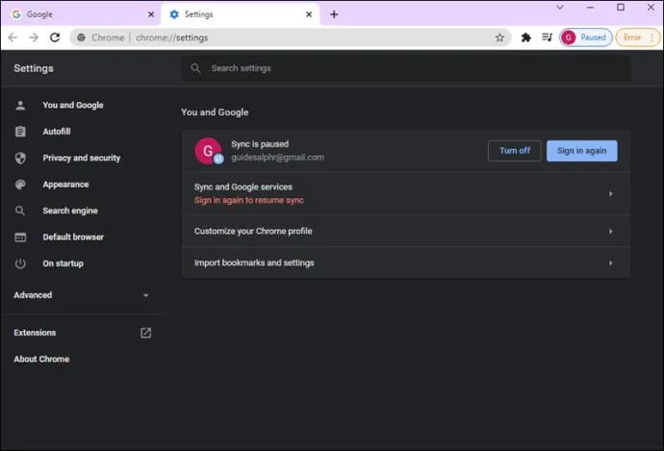This screenshot has height=451, width=664.
Task: Select the Settings tab
Action: click(x=241, y=14)
